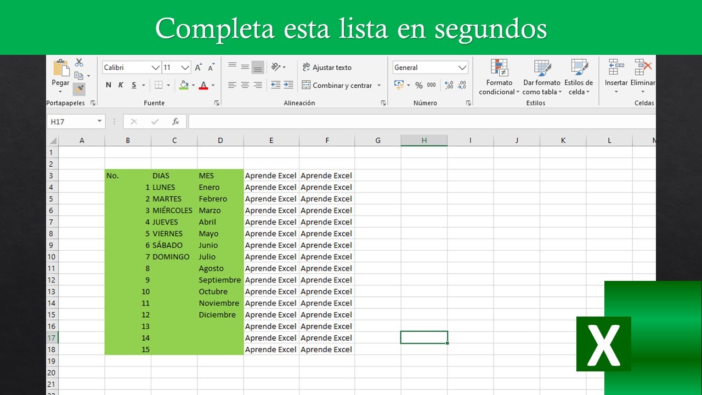This screenshot has width=702, height=395.
Task: Open the Copy options dropdown arrow
Action: tap(89, 76)
